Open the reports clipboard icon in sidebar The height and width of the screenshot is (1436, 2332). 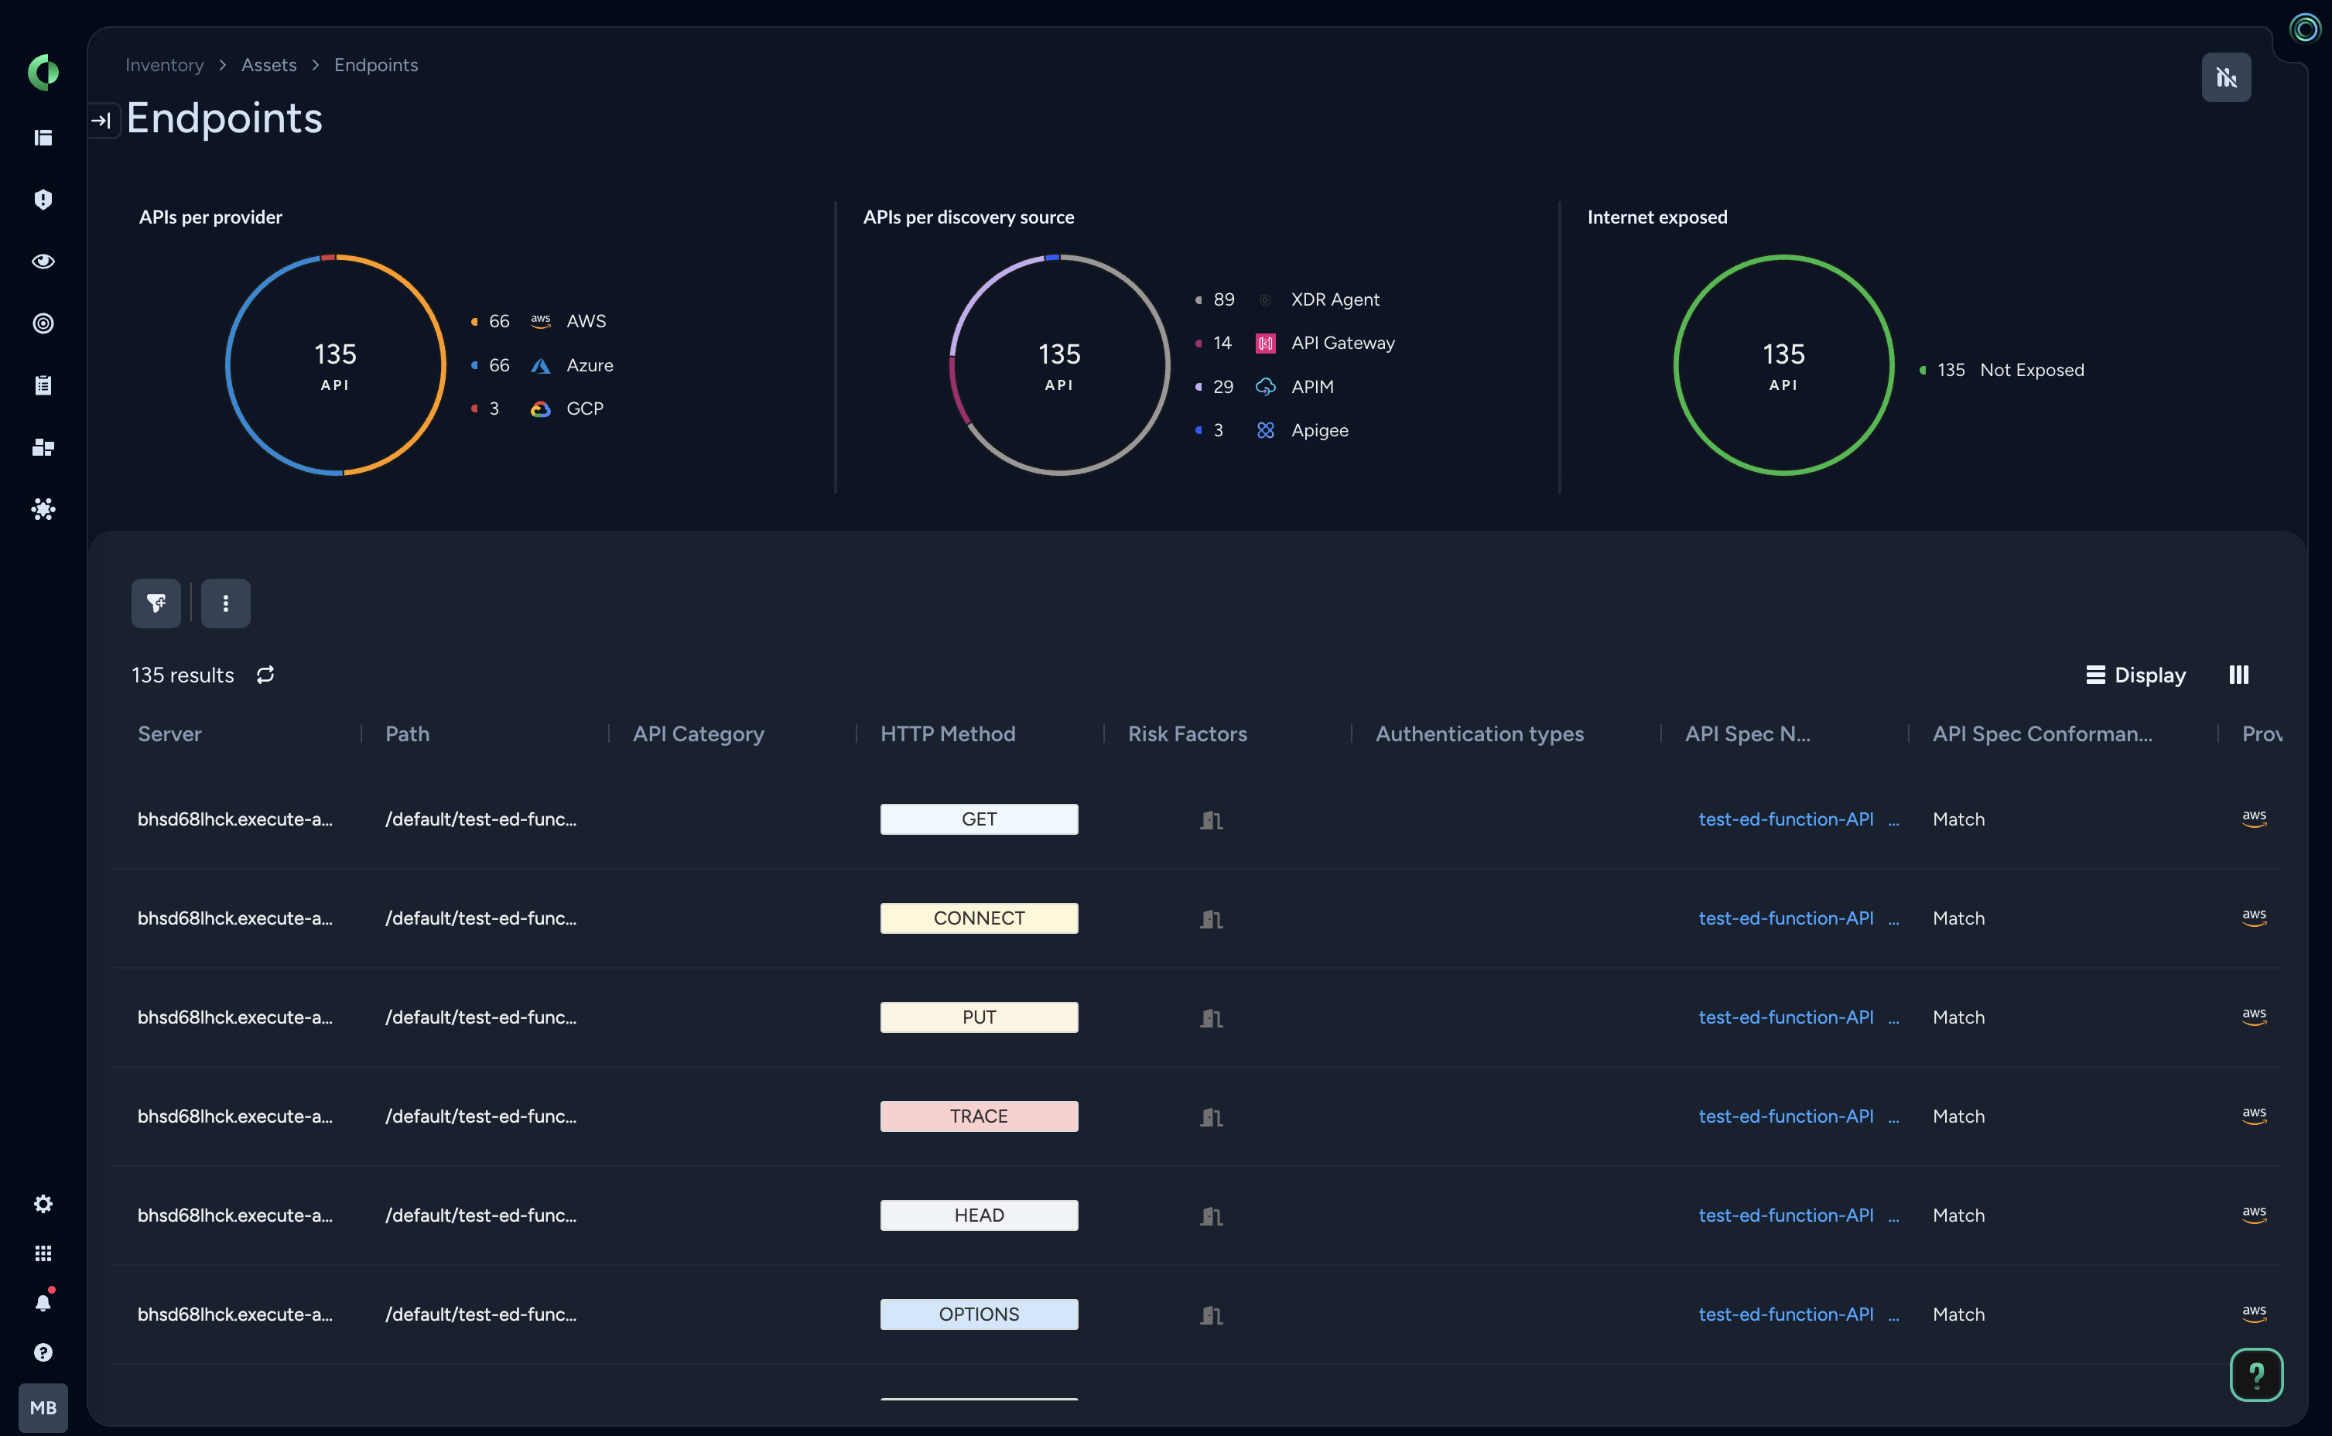[43, 385]
